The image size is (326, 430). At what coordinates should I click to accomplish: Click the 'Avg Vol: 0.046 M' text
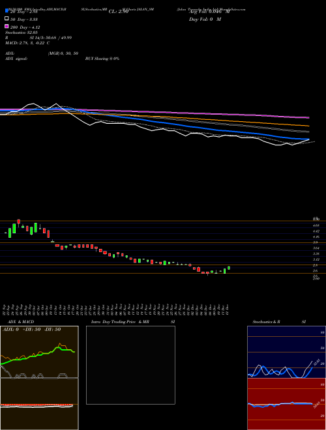tap(209, 12)
